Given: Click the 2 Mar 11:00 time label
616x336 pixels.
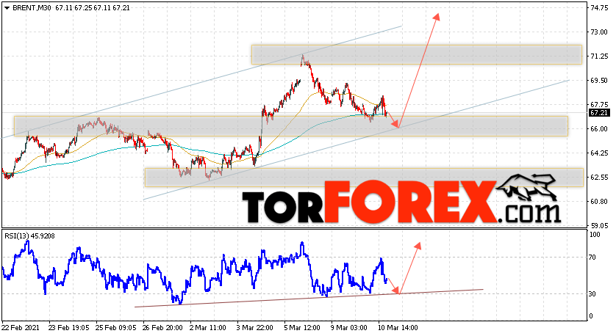Looking at the screenshot, I should click(x=208, y=328).
